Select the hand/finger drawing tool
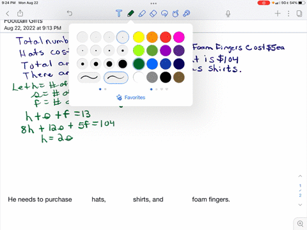The width and height of the screenshot is (307, 230). coord(175,13)
